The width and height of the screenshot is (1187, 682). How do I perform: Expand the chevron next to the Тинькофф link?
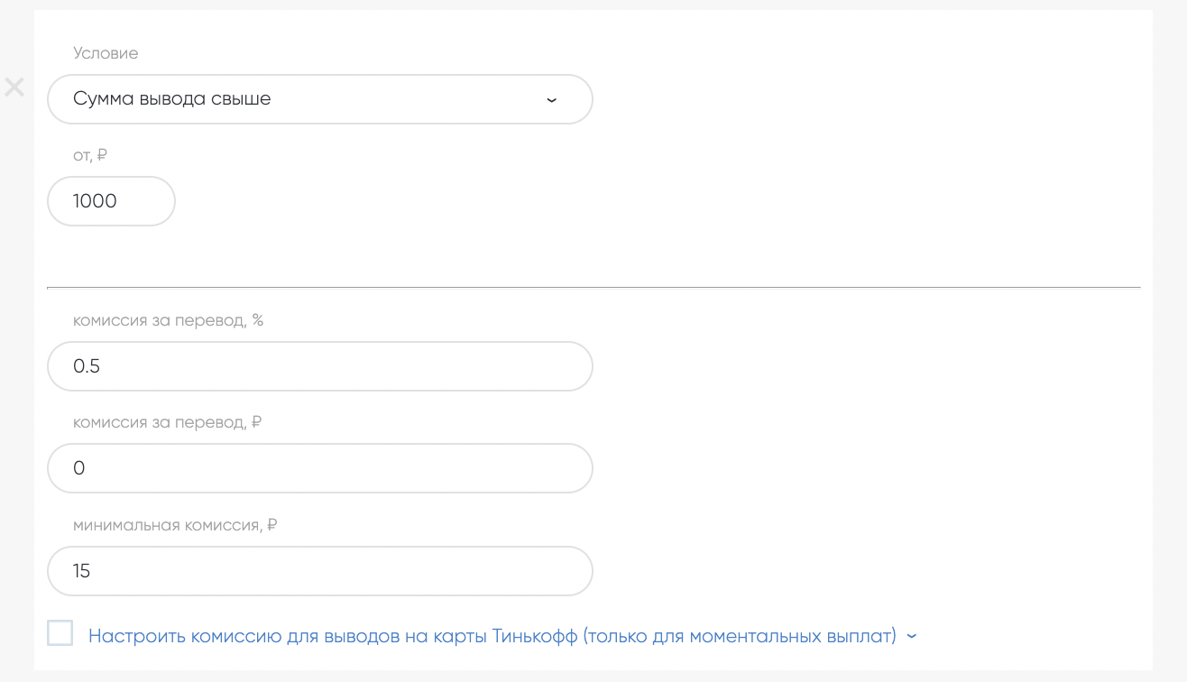pyautogui.click(x=911, y=636)
